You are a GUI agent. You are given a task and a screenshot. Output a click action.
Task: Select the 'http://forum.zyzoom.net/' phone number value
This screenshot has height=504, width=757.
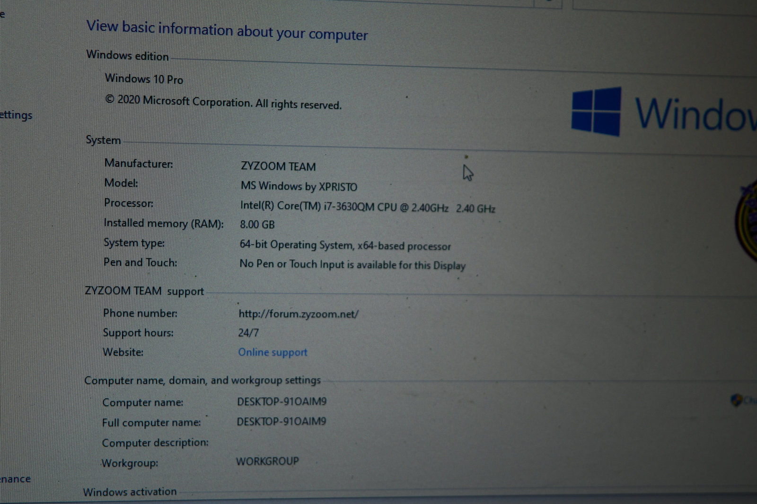tap(299, 314)
